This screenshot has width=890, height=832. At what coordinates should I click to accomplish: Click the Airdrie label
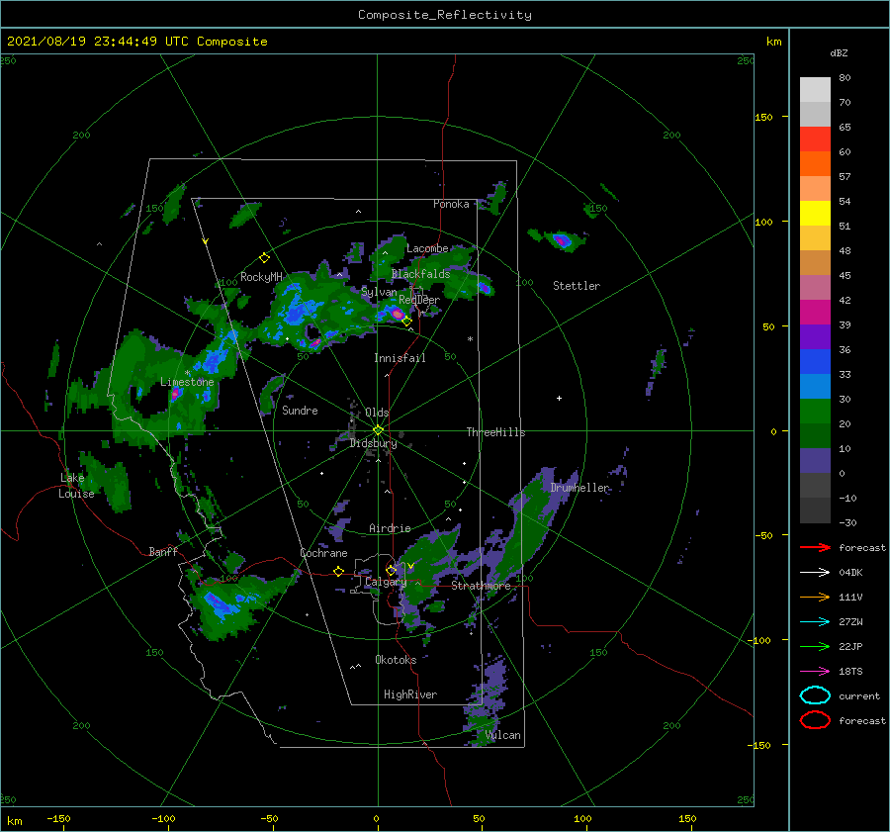coord(390,528)
